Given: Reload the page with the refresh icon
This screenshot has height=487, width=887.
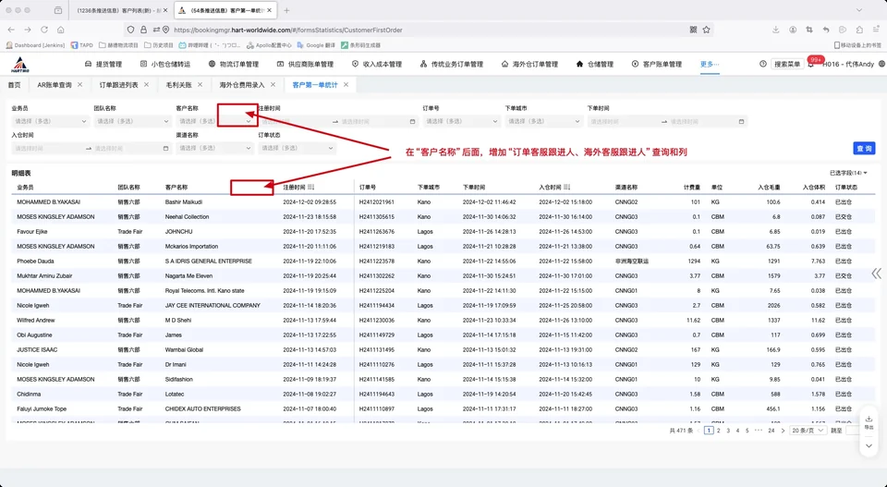Looking at the screenshot, I should [44, 30].
